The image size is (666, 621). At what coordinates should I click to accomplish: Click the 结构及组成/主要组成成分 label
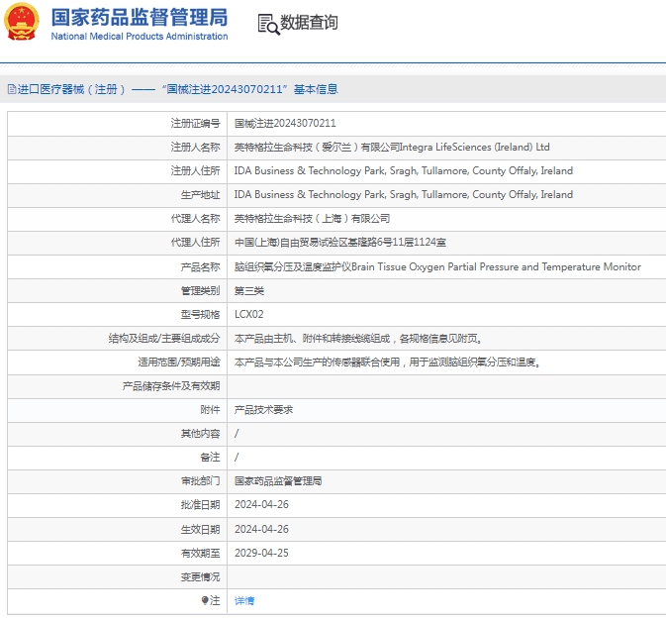pos(164,339)
